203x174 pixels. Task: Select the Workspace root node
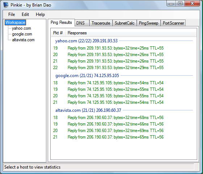15,22
